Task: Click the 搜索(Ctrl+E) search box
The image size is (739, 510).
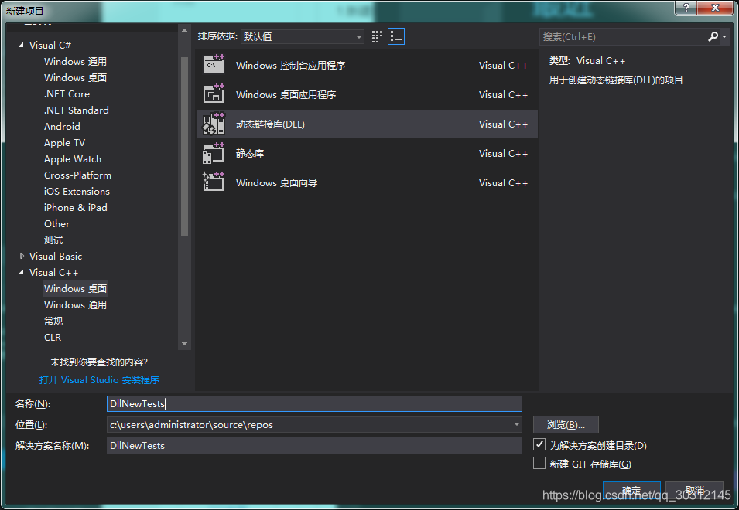Action: tap(623, 36)
